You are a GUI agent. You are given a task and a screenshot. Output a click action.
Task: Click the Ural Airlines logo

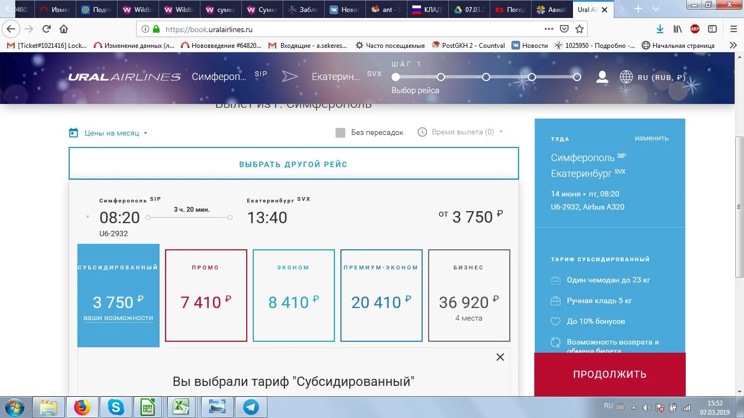(x=124, y=77)
